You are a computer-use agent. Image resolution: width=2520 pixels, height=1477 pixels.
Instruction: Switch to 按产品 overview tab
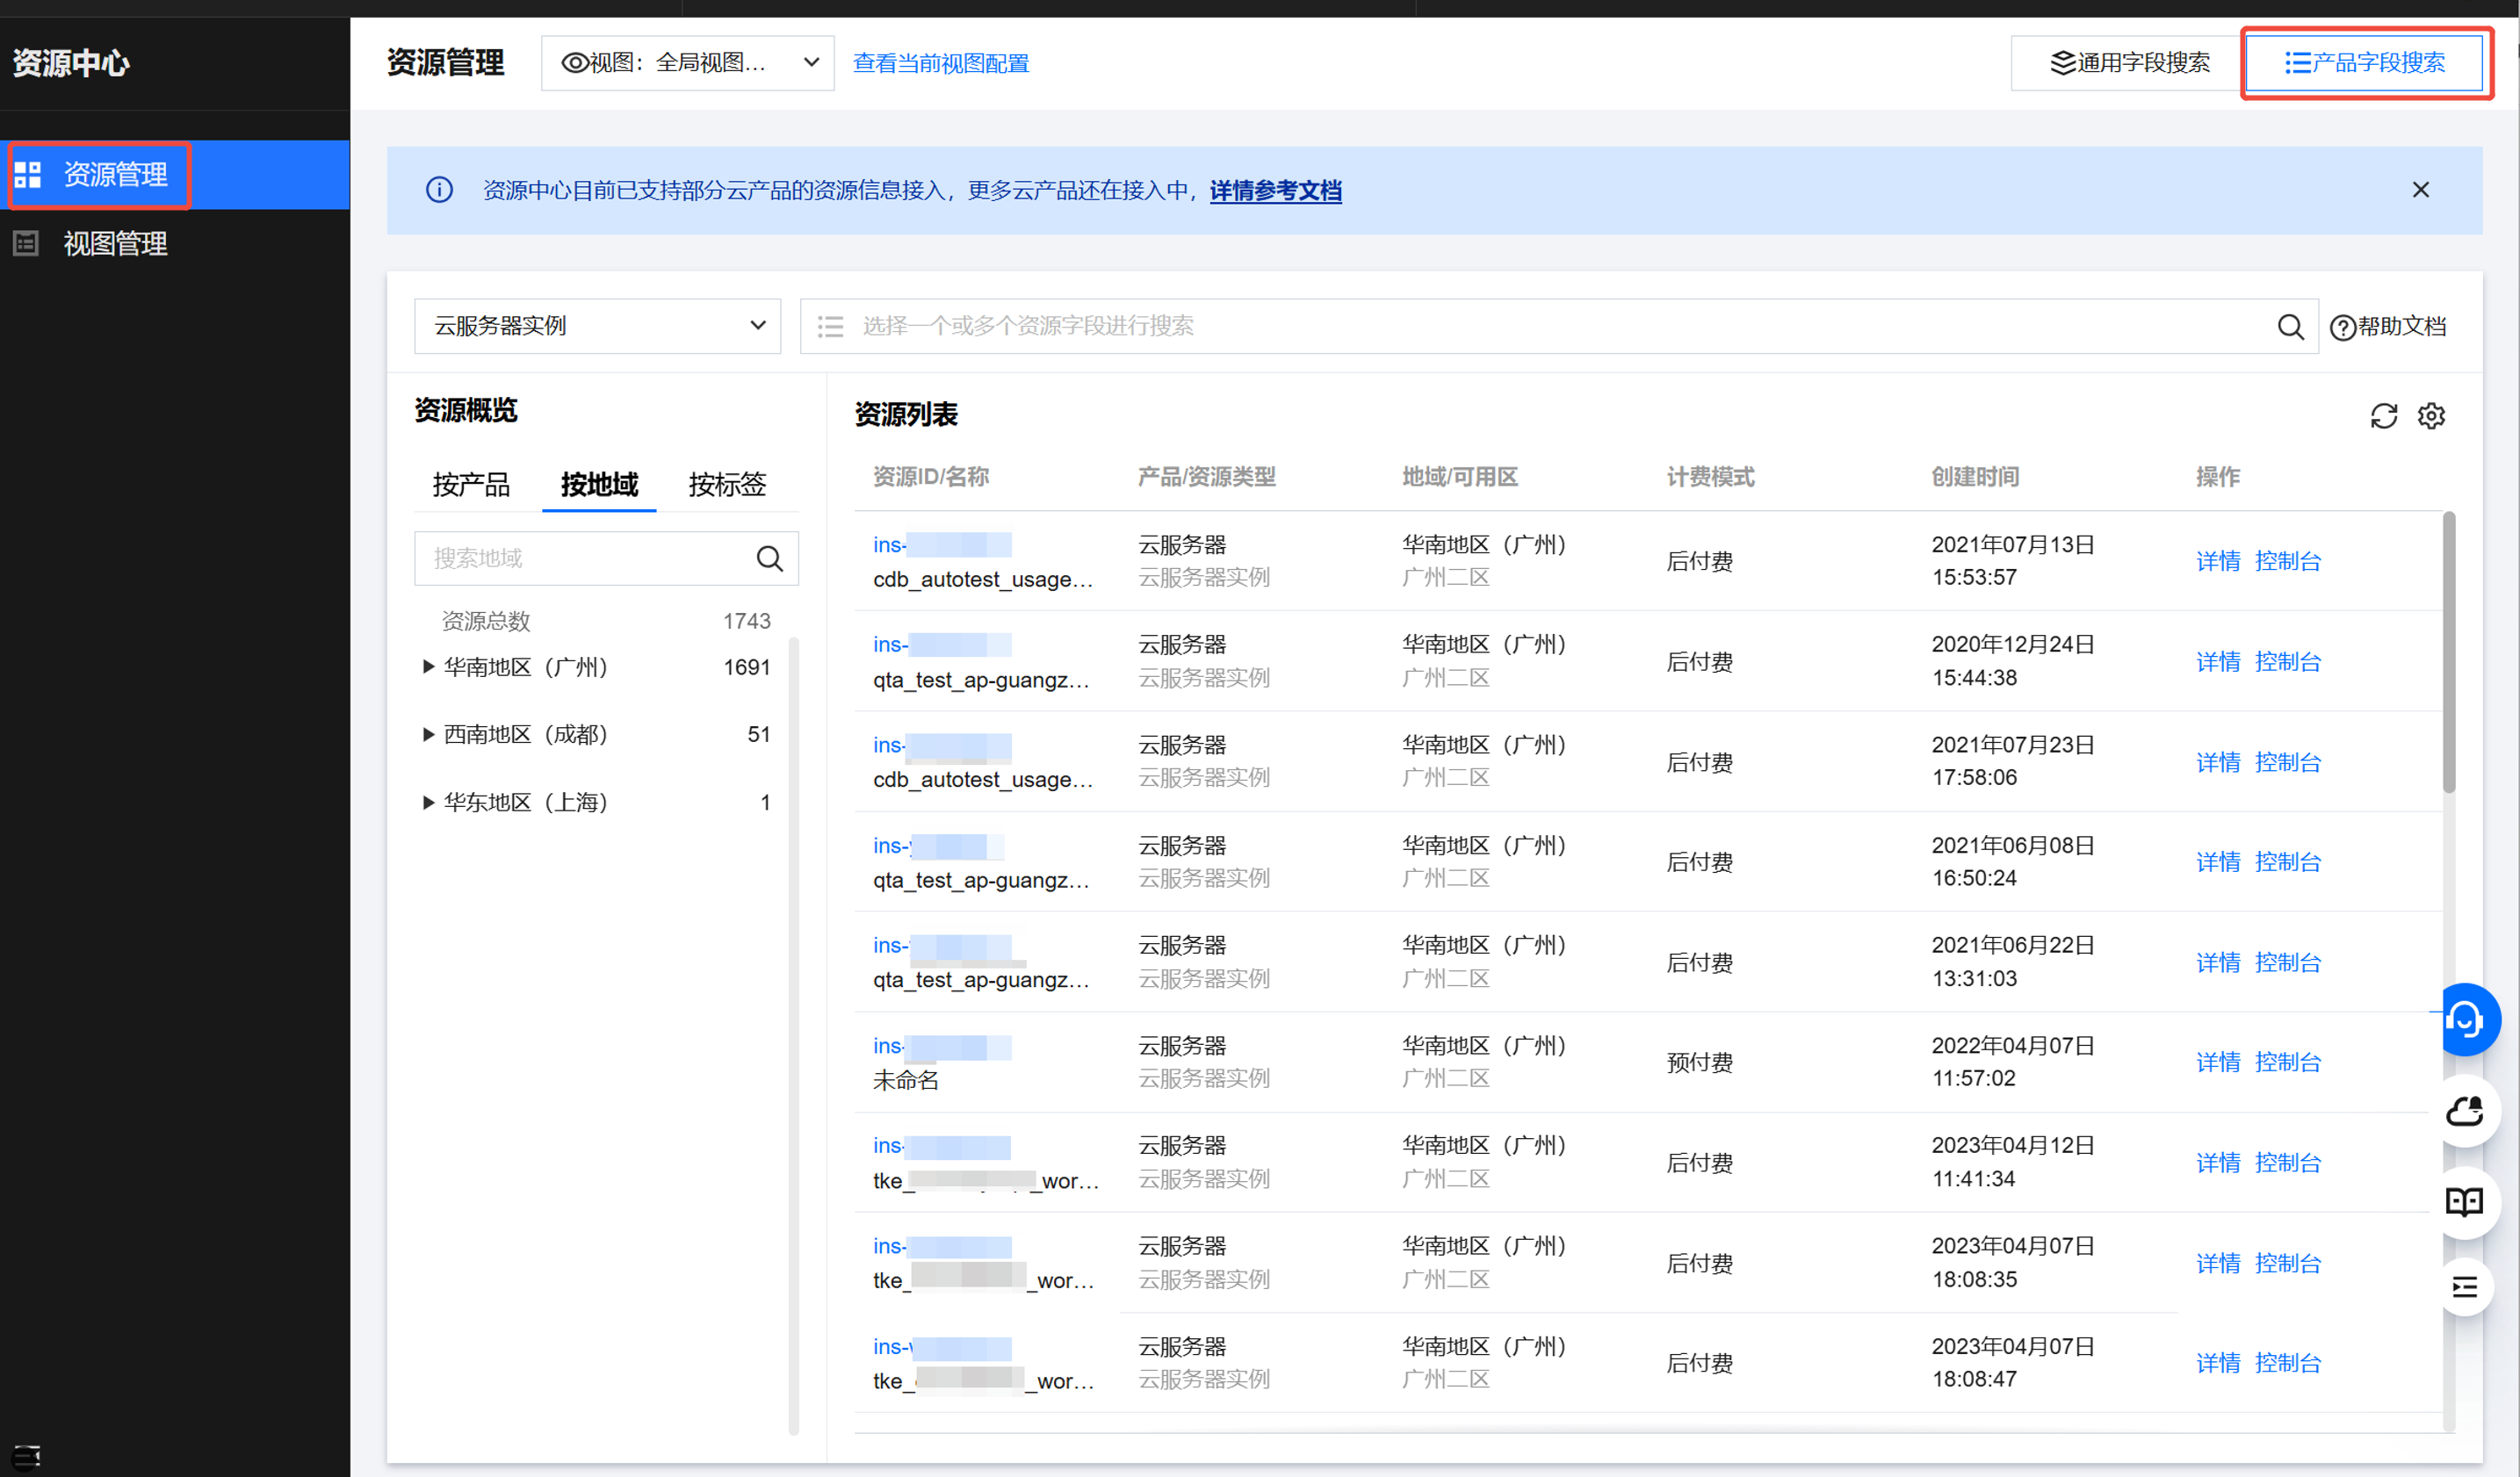point(471,485)
